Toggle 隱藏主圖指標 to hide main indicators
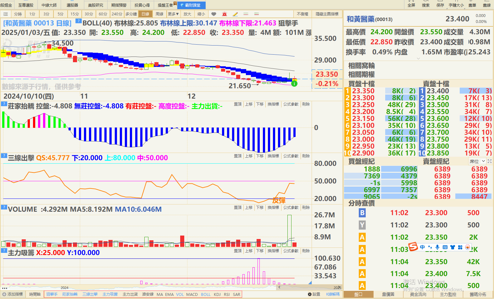This screenshot has height=299, width=494. click(327, 14)
